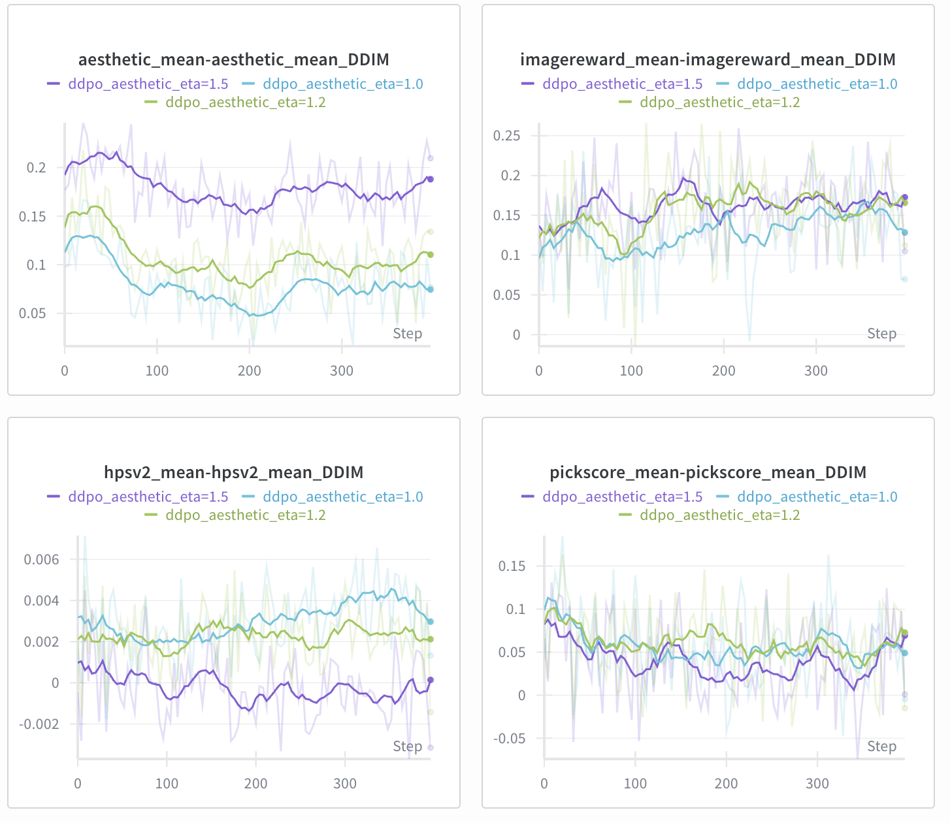
Task: Click purple end-point marker on aesthetic chart
Action: pyautogui.click(x=430, y=179)
